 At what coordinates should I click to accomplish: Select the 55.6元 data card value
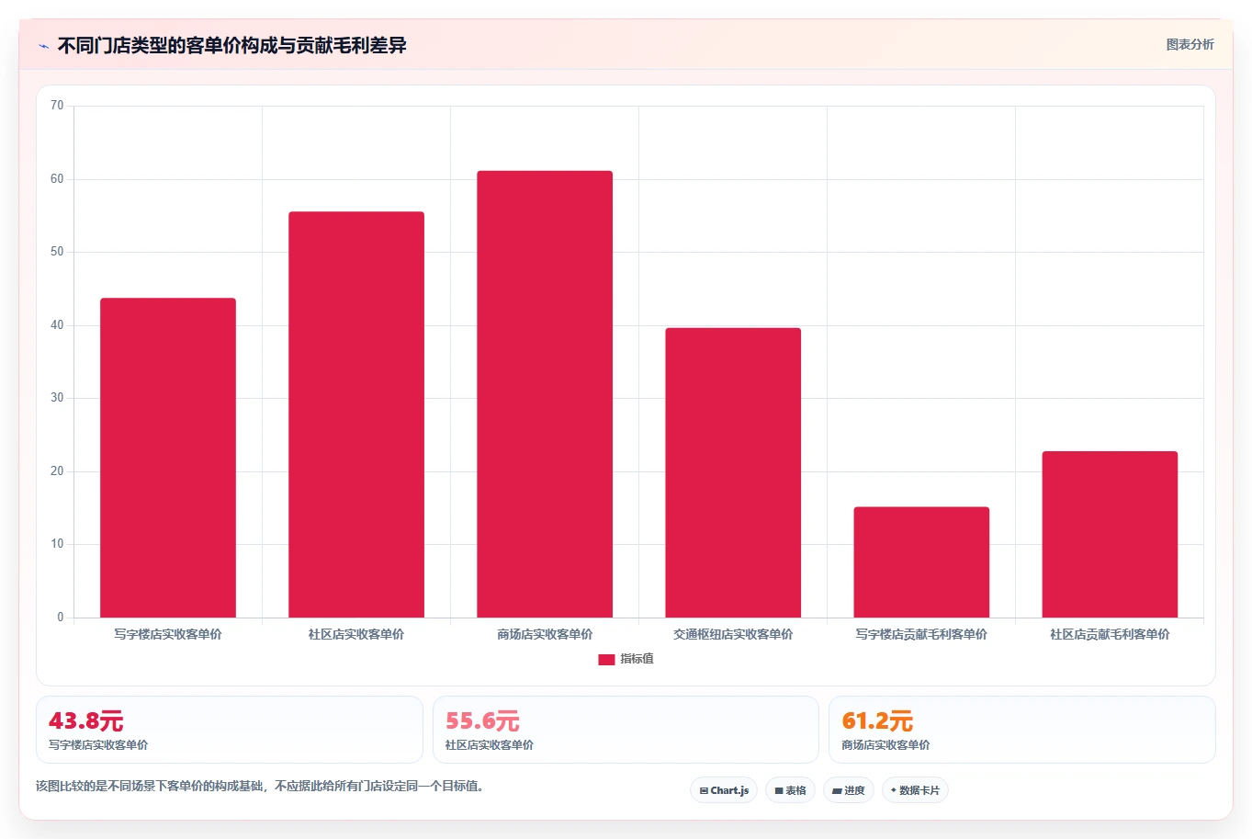point(482,720)
